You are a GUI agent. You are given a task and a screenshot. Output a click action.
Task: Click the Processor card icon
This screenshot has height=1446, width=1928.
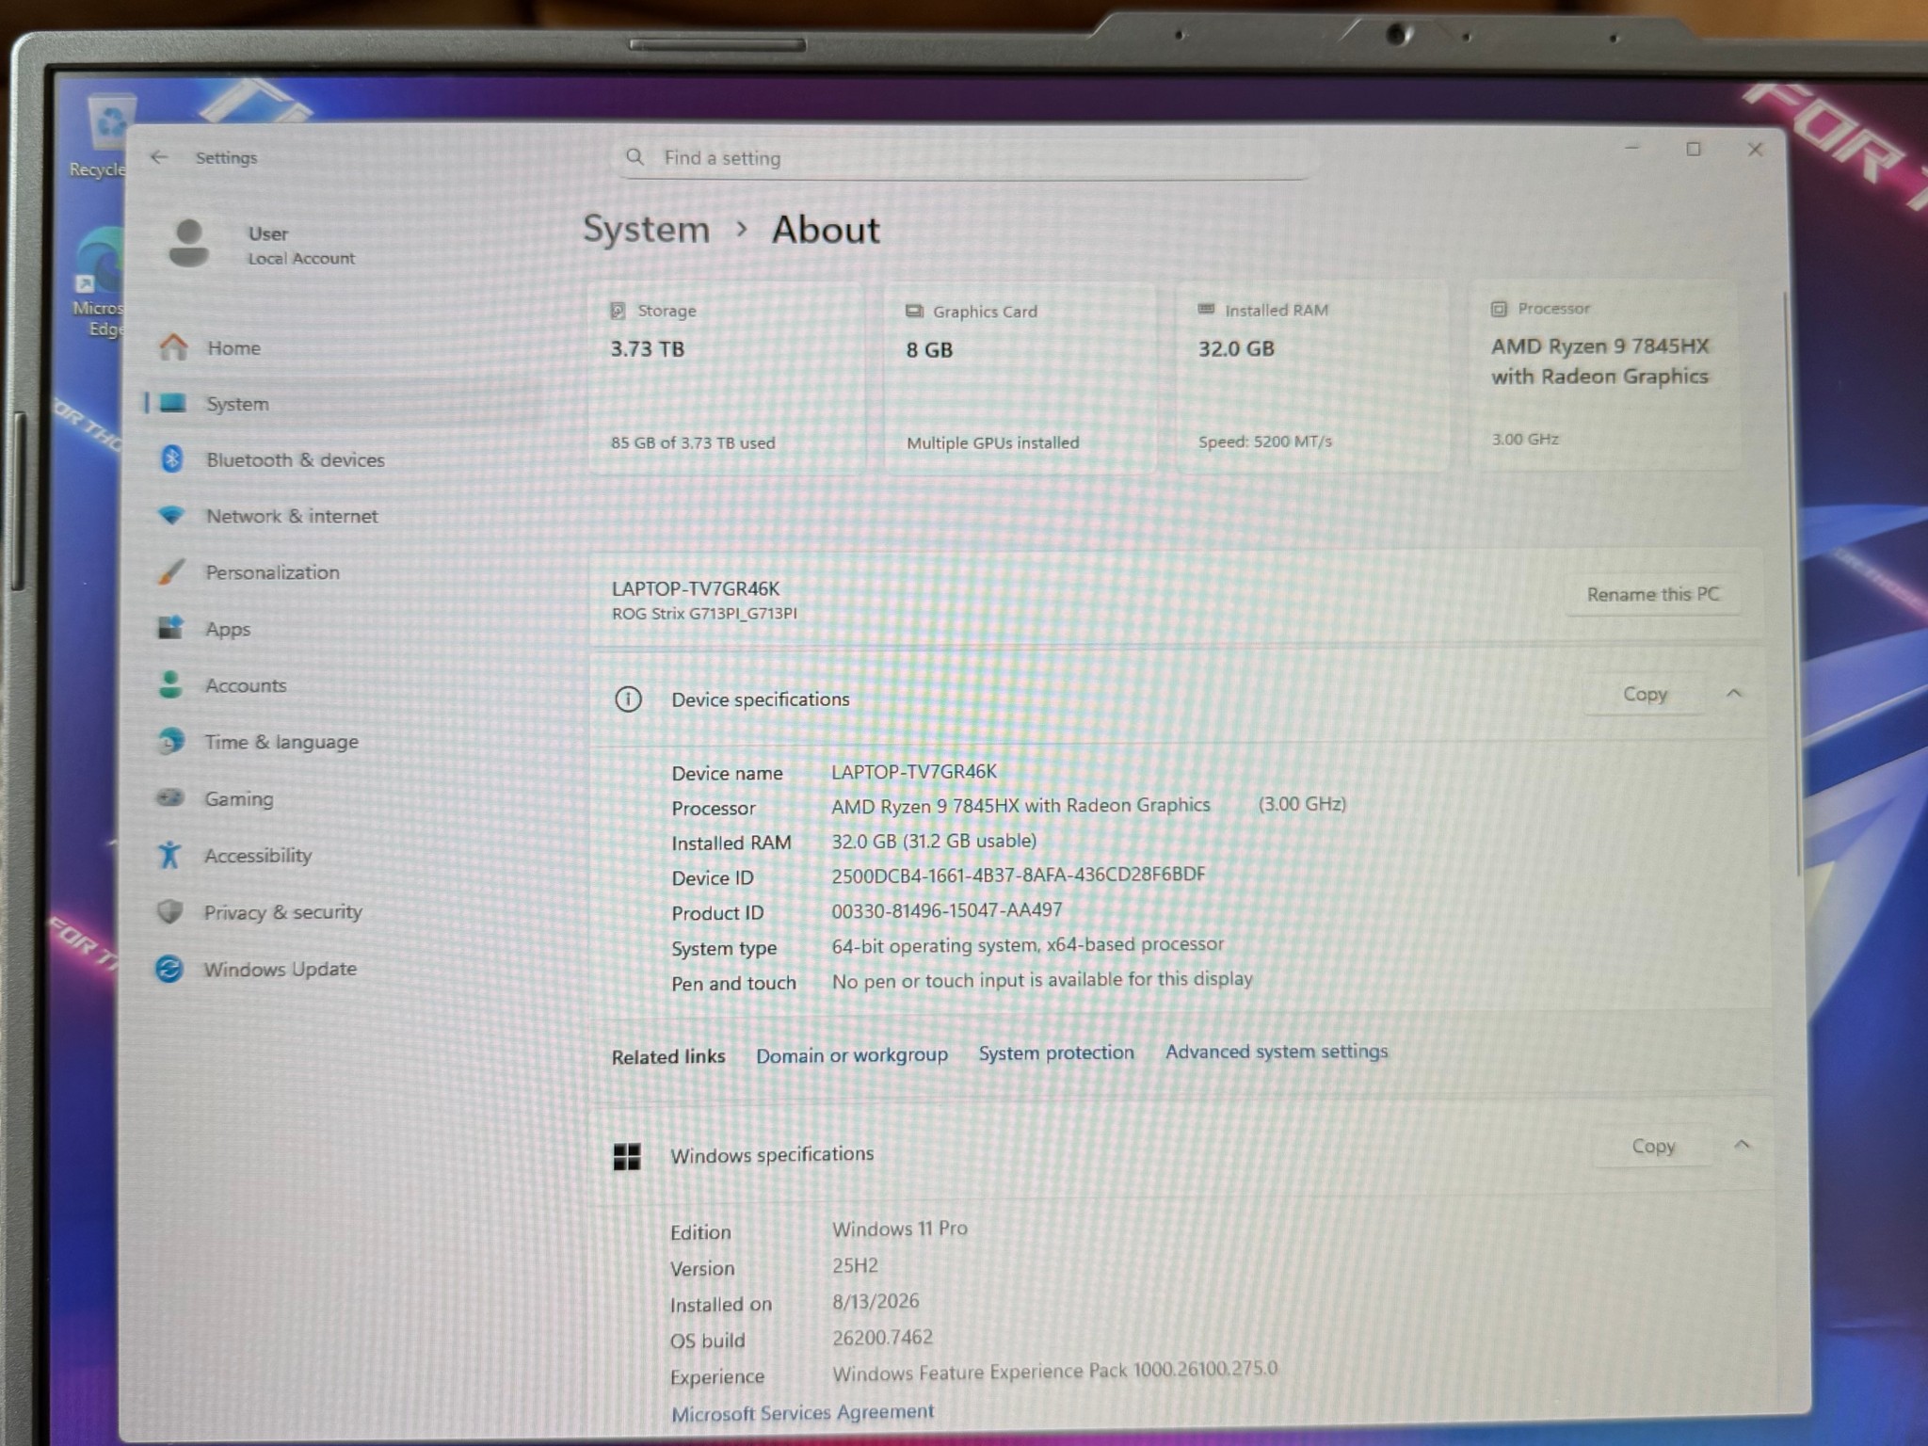point(1500,309)
